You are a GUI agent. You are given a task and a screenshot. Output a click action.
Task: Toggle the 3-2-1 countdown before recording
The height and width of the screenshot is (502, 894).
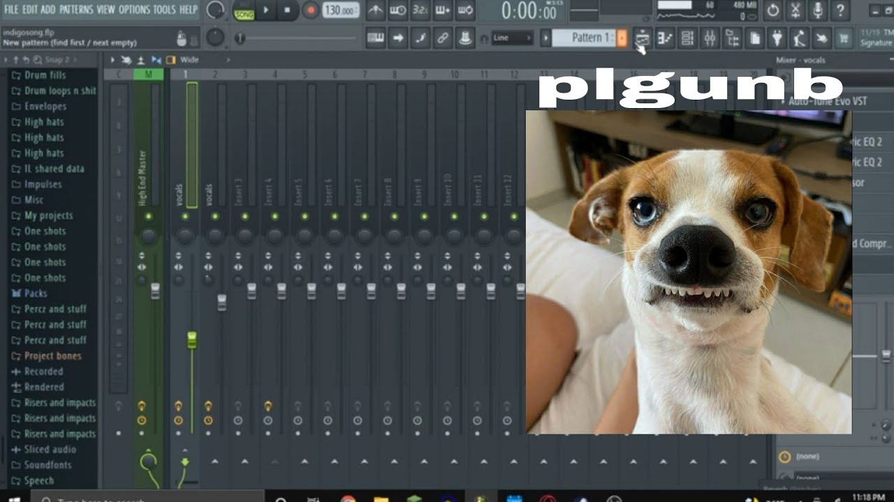point(420,10)
